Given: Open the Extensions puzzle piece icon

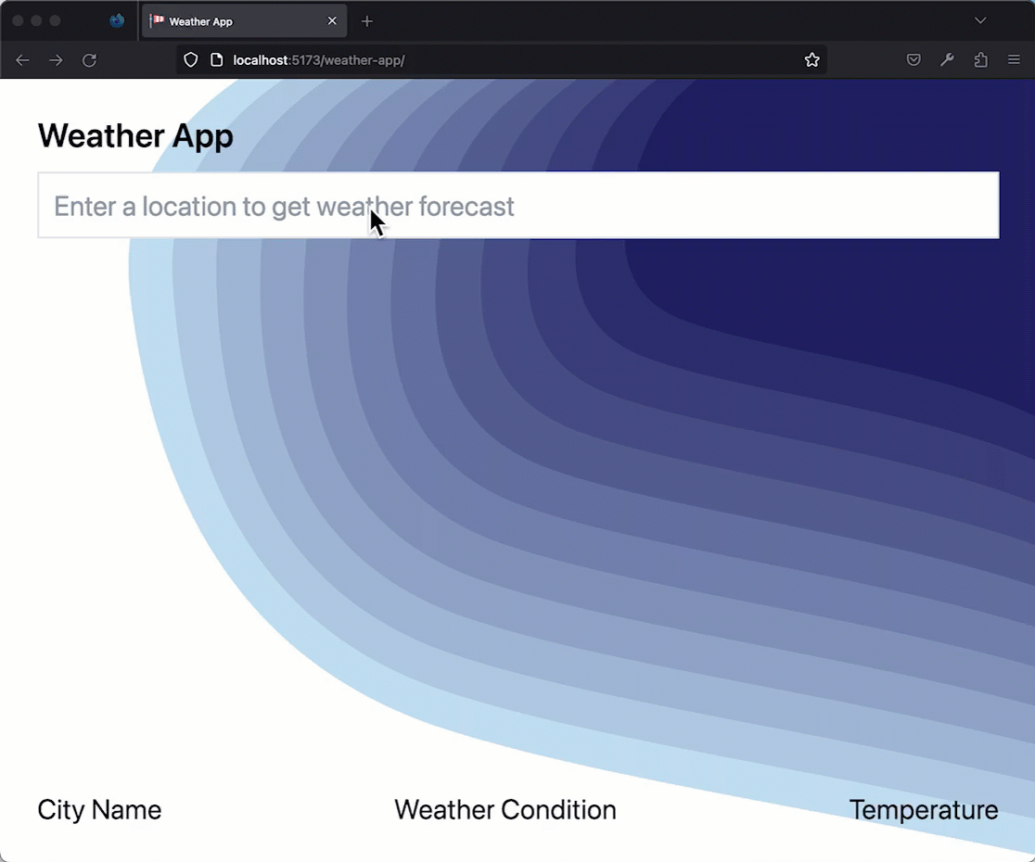Looking at the screenshot, I should (x=980, y=60).
